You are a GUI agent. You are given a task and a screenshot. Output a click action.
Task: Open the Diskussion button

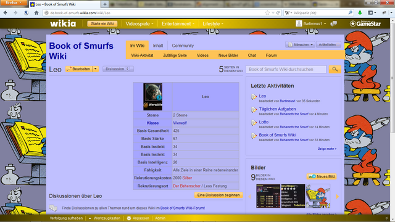pyautogui.click(x=118, y=68)
